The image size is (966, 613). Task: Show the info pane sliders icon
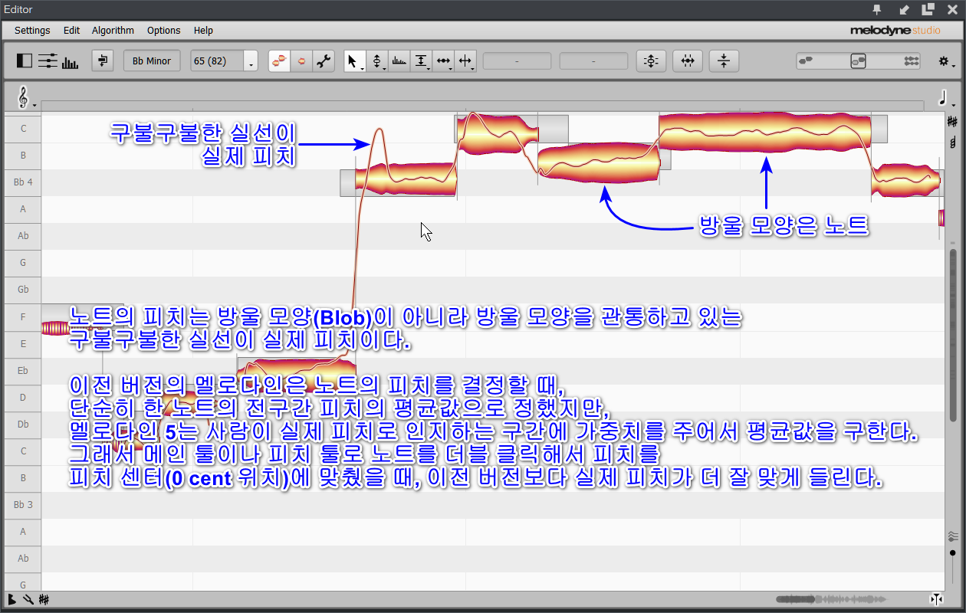coord(47,61)
